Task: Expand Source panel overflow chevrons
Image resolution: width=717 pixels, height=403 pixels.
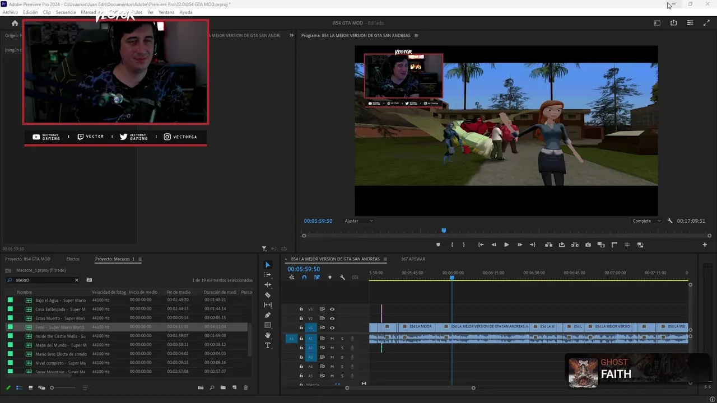Action: pyautogui.click(x=291, y=35)
